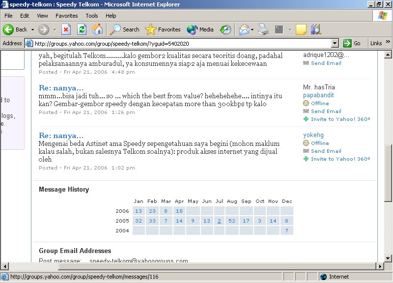Go to the Home page icon

[97, 29]
